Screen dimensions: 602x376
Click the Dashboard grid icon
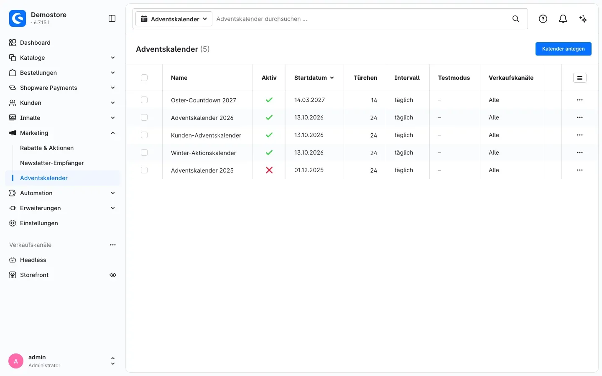point(13,43)
